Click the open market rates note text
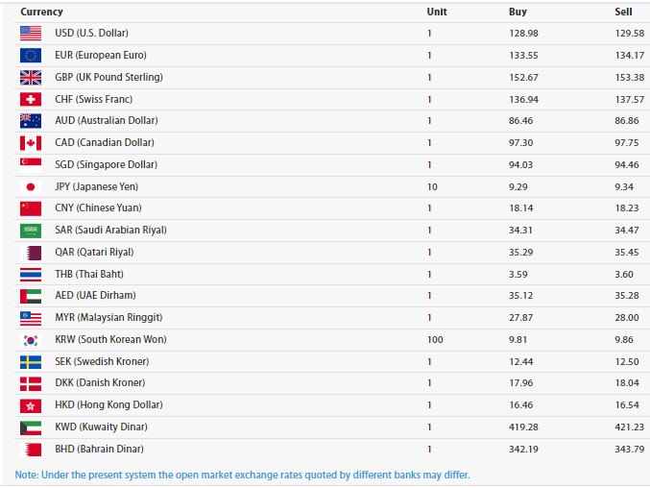Viewport: 650px width, 488px height. pyautogui.click(x=242, y=475)
